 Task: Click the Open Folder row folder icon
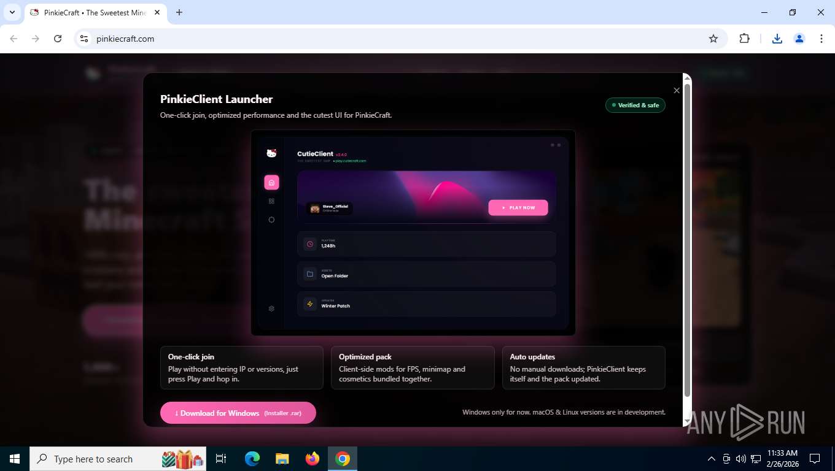pyautogui.click(x=310, y=274)
